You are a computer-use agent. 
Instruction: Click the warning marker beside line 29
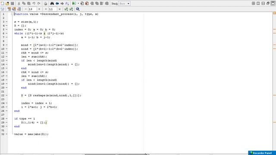(x=274, y=122)
